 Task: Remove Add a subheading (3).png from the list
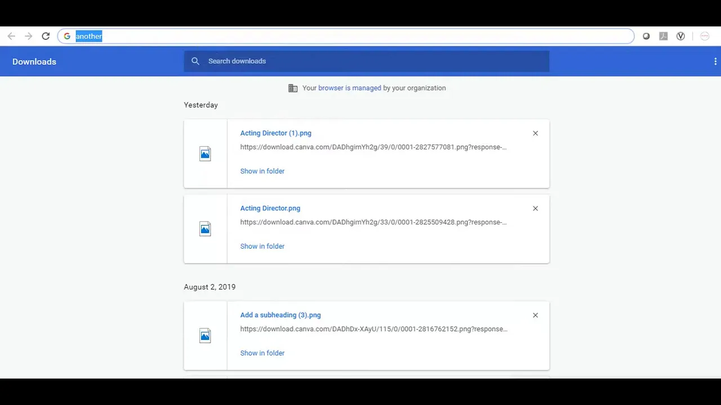[535, 315]
